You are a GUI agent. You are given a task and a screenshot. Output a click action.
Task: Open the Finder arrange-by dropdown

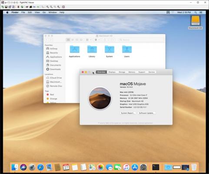click(88, 40)
